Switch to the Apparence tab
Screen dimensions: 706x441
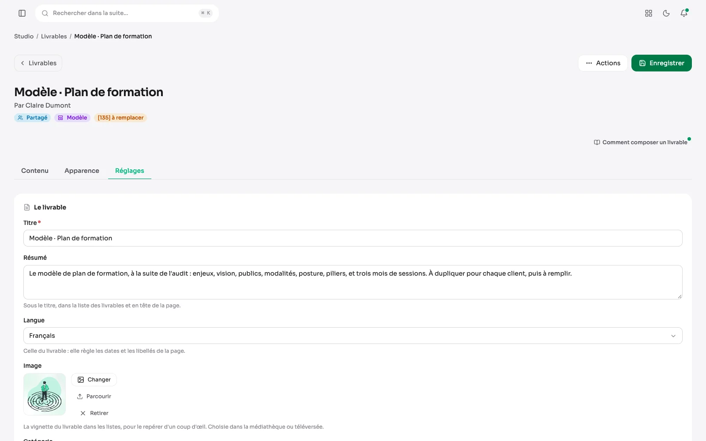(x=82, y=171)
